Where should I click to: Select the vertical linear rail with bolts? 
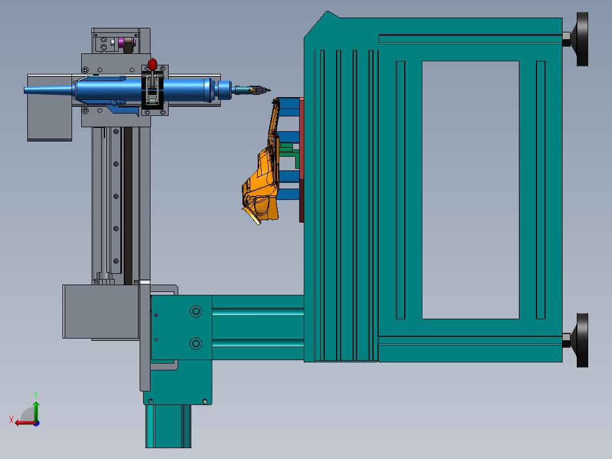click(116, 201)
